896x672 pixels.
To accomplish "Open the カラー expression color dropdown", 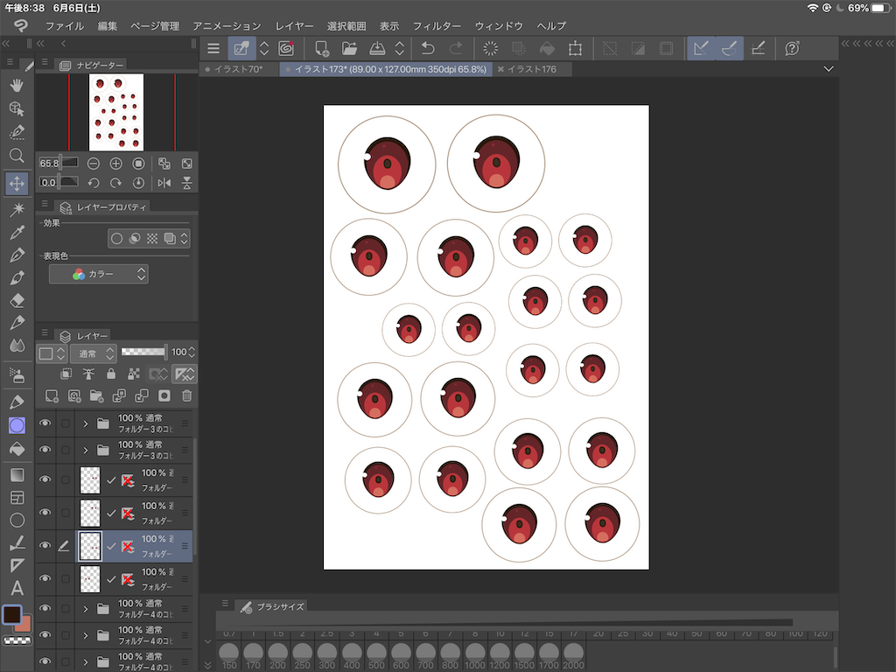I will (99, 274).
